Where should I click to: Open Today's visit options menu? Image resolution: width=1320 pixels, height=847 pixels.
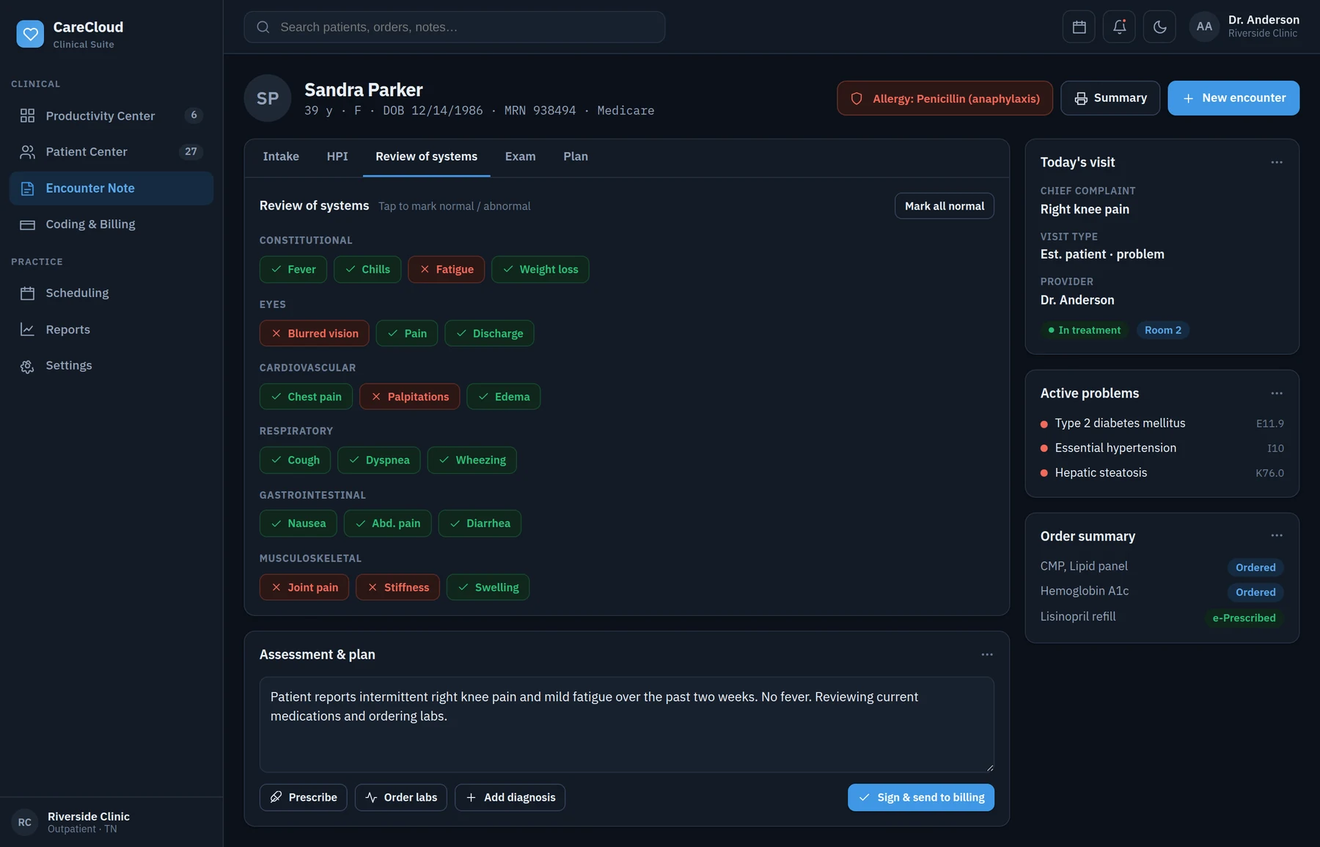point(1277,162)
